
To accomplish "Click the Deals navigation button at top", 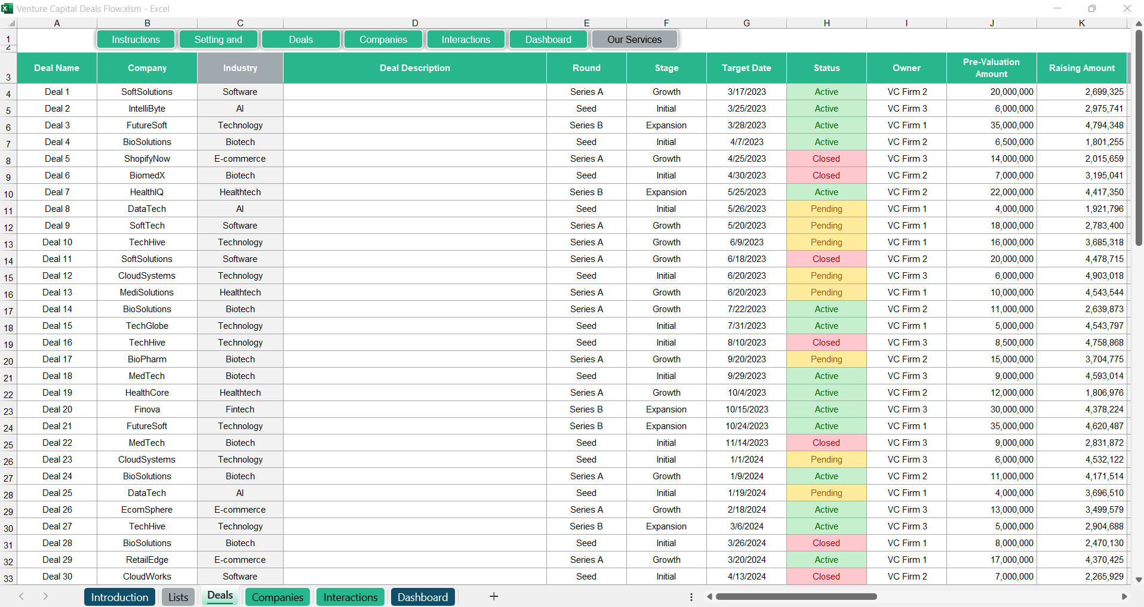I will 300,39.
